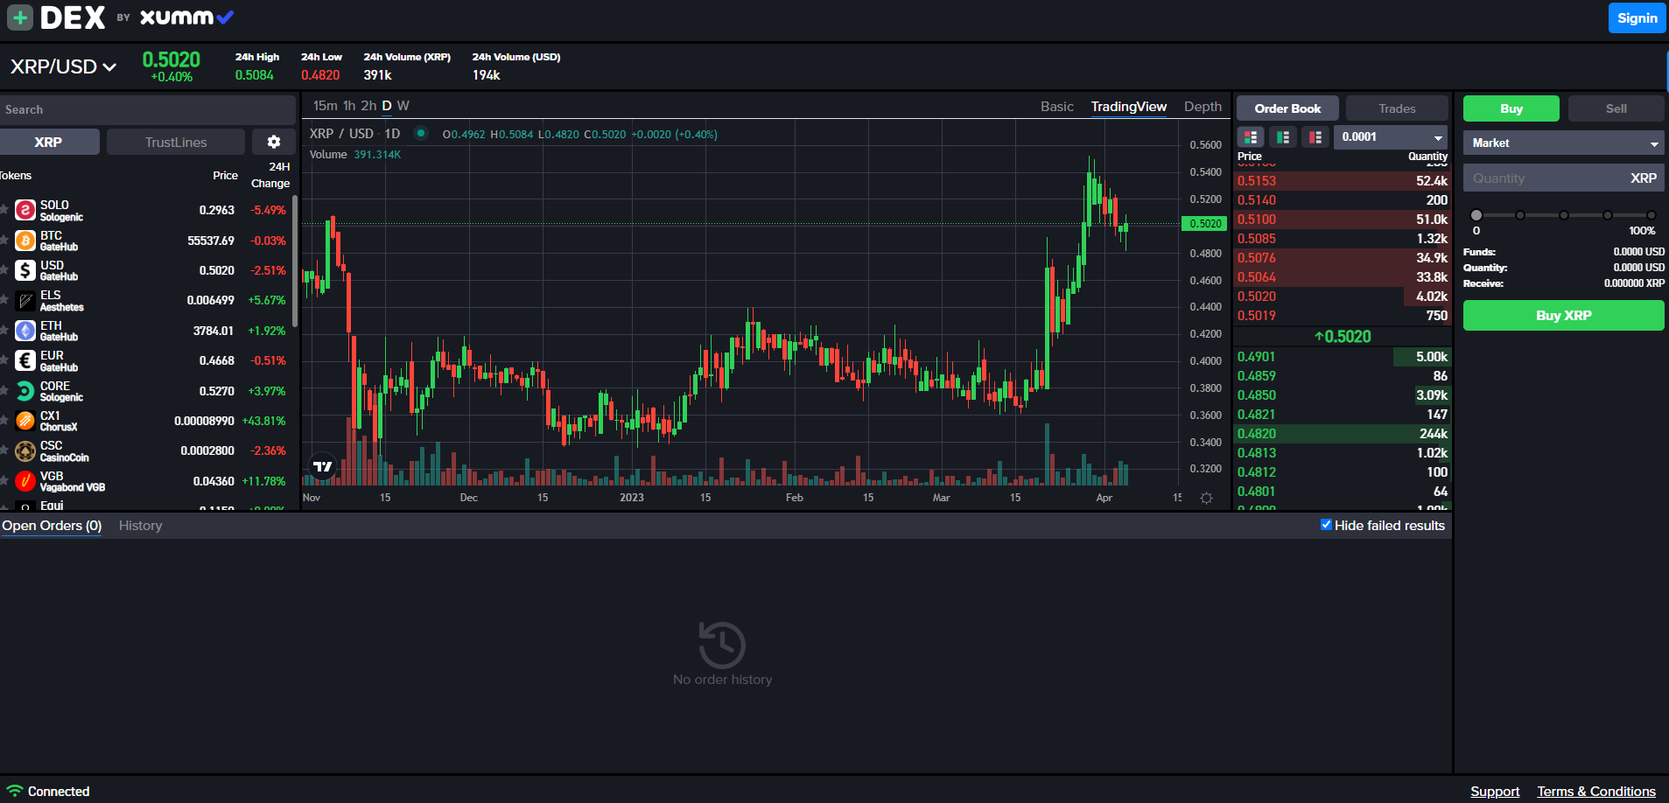Show buy orders only in order book
The image size is (1669, 803).
[x=1283, y=137]
